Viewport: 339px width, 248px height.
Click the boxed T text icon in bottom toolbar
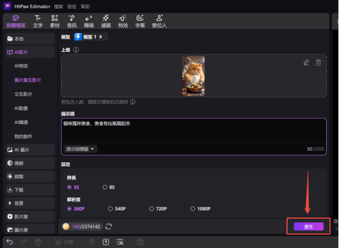(x=106, y=242)
